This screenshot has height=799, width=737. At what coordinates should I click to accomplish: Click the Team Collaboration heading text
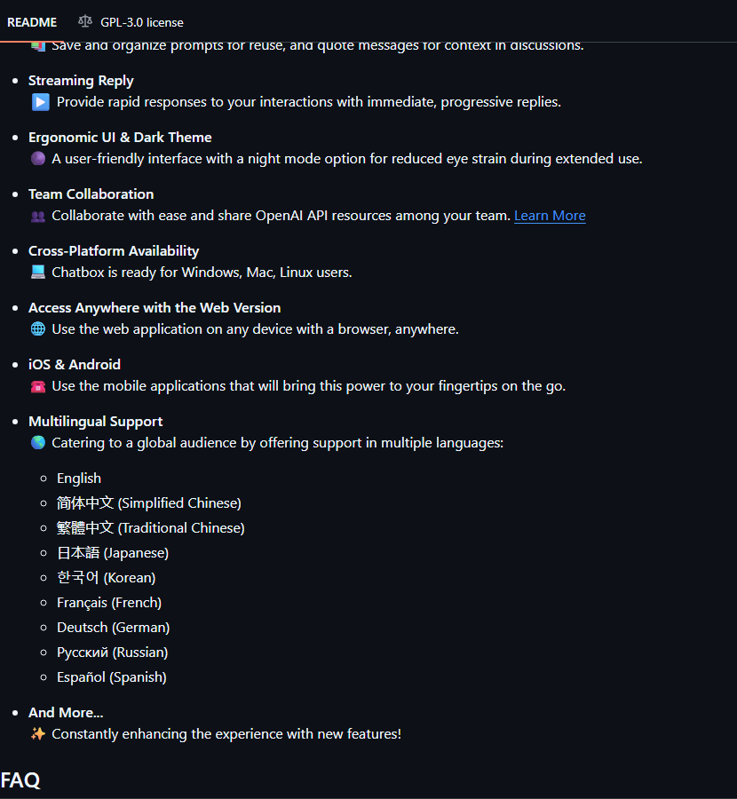(x=91, y=194)
